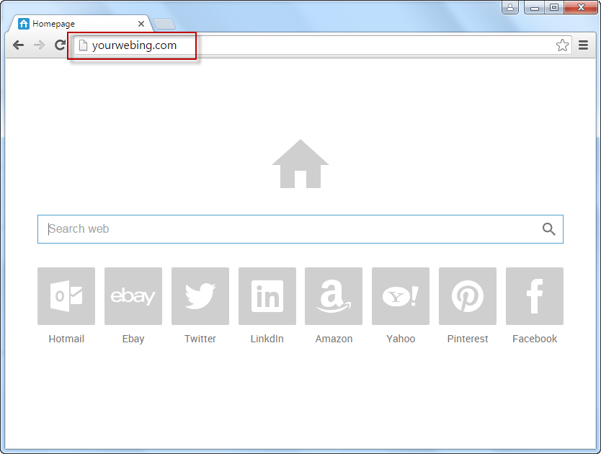Click the magnifier search icon
This screenshot has width=601, height=454.
tap(549, 229)
